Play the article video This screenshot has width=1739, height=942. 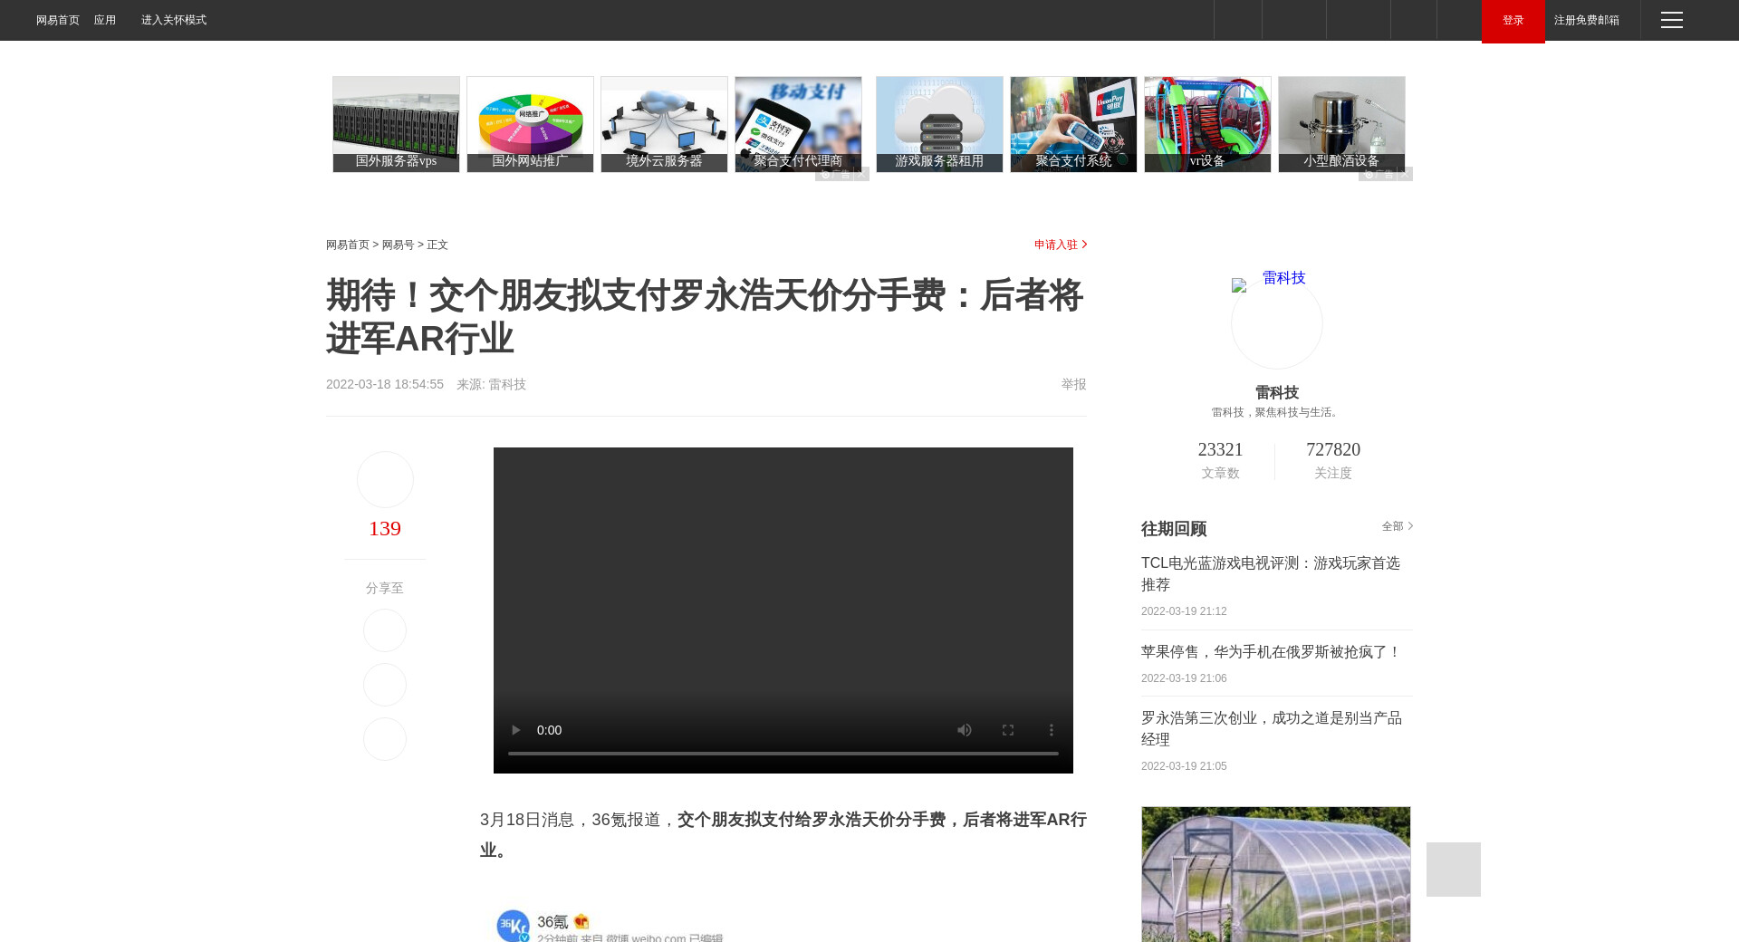pyautogui.click(x=515, y=730)
